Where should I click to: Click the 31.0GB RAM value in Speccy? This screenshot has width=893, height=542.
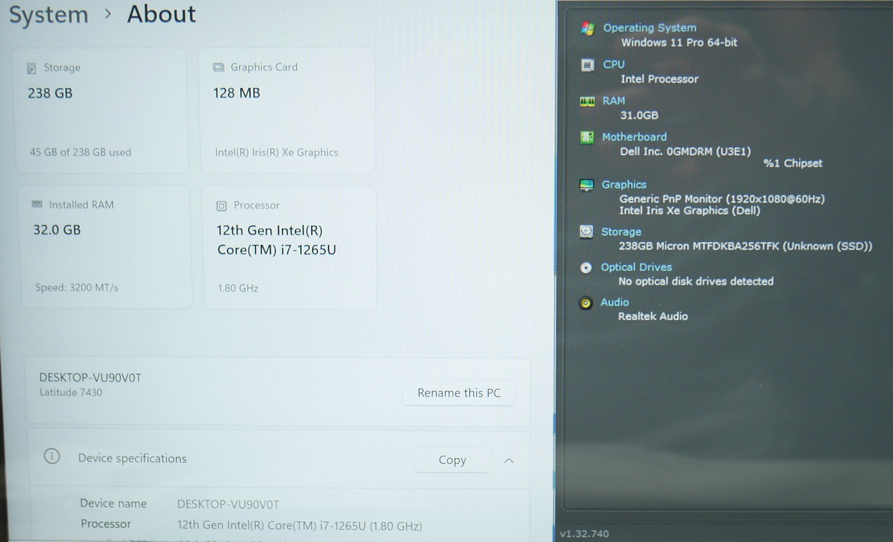coord(640,116)
